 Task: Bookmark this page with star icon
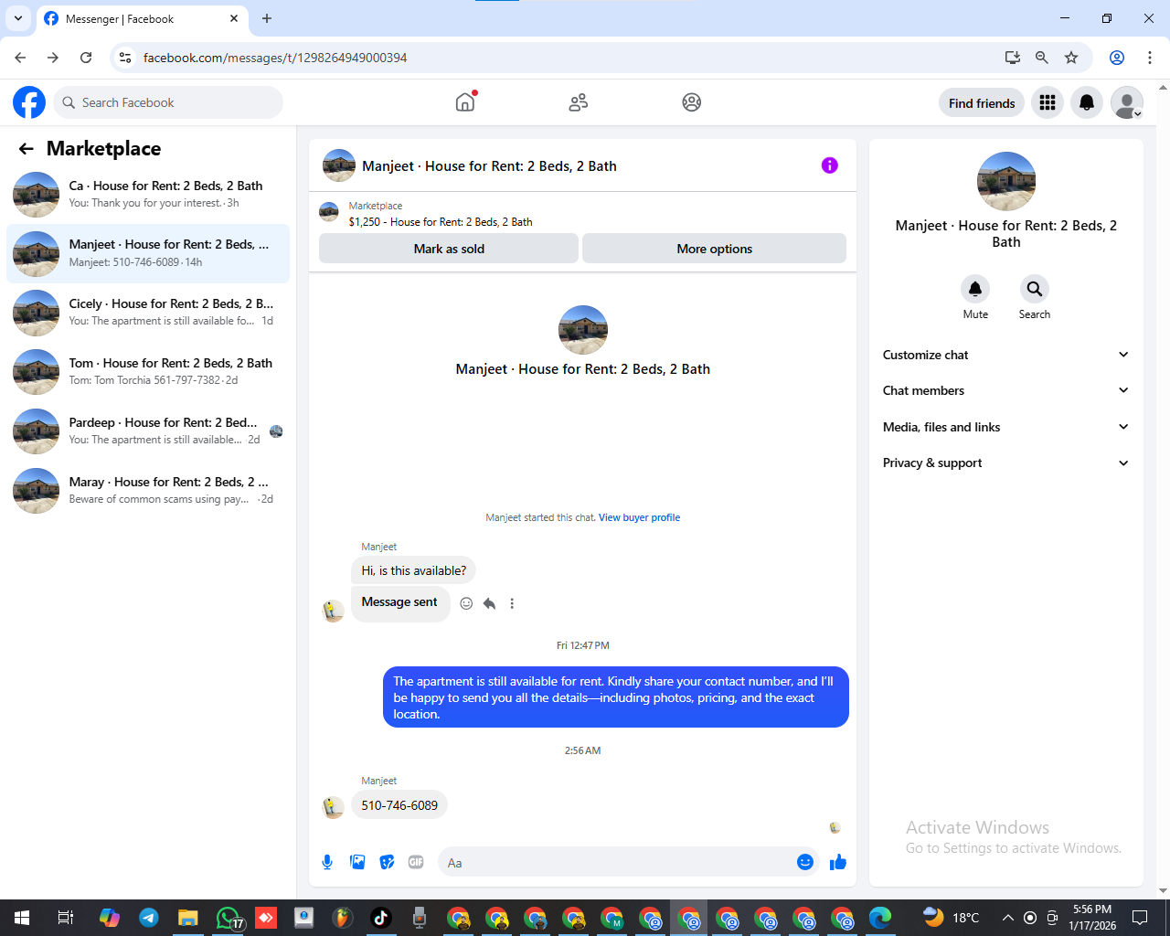[1071, 58]
